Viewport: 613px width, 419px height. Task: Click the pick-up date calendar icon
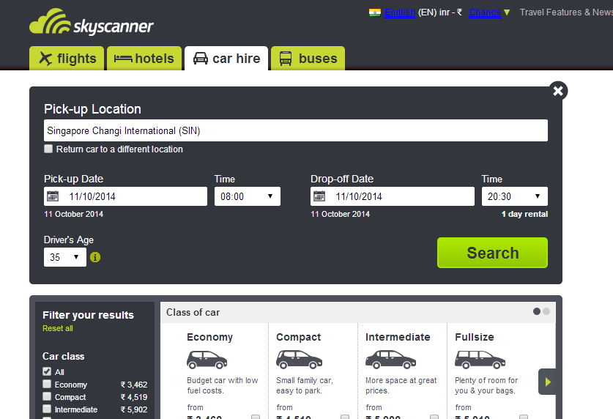pyautogui.click(x=53, y=196)
